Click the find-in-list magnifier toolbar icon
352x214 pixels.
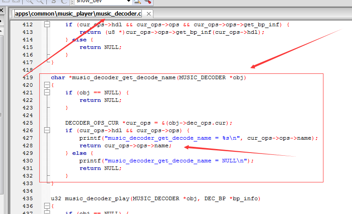137,2
